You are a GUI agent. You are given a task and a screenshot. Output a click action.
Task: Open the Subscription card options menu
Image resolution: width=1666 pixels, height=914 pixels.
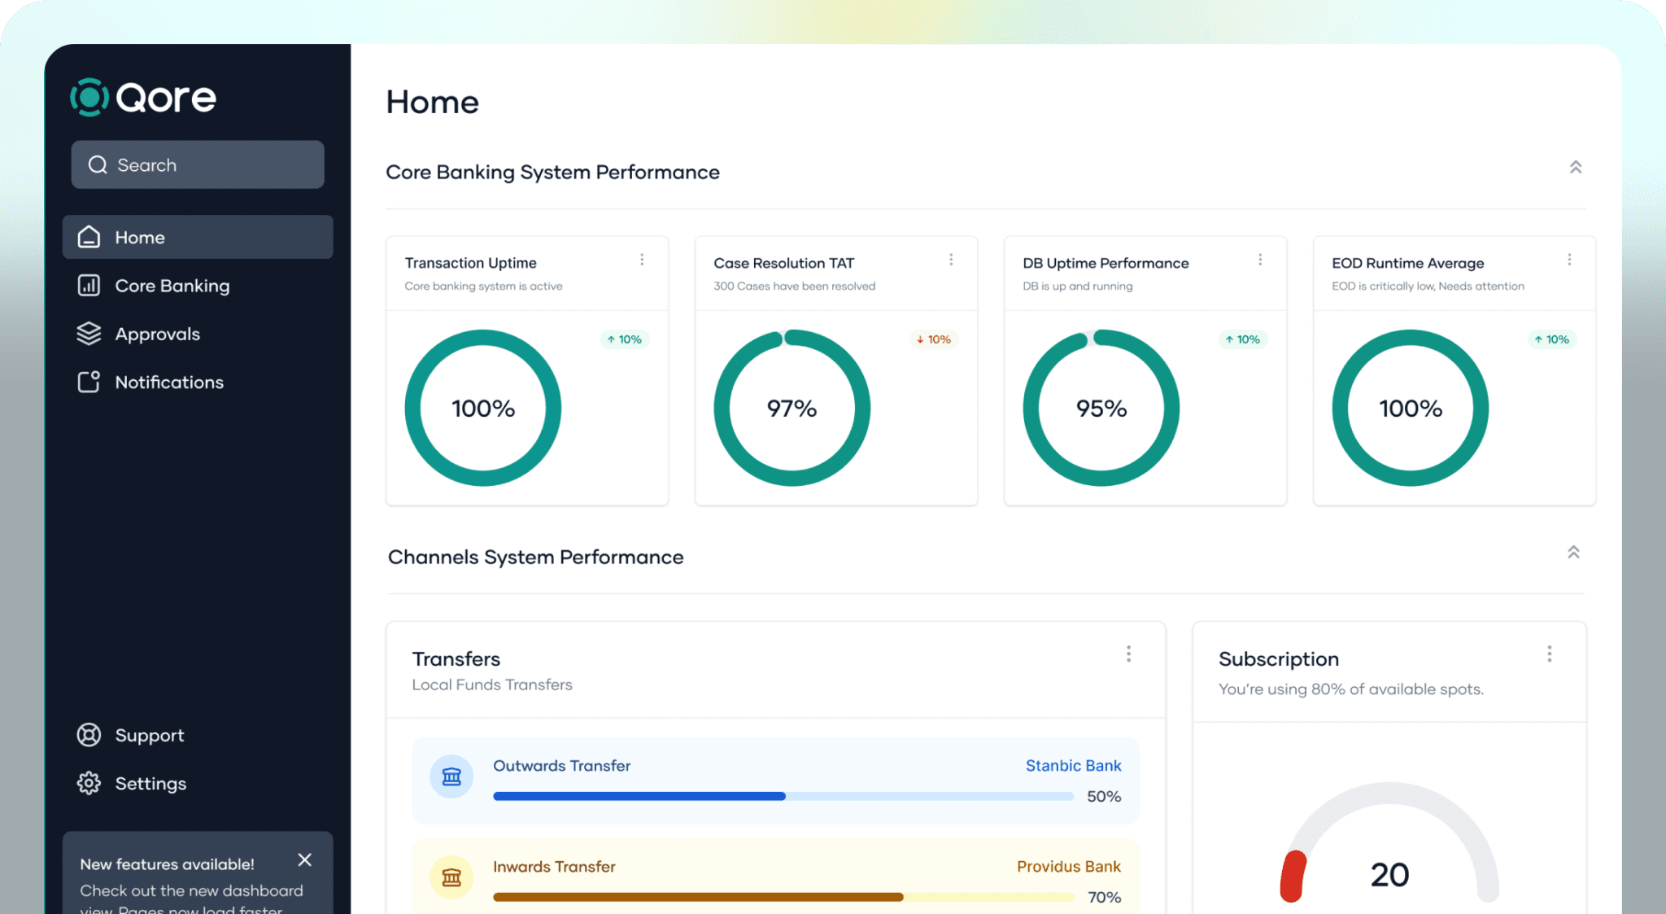(x=1550, y=654)
